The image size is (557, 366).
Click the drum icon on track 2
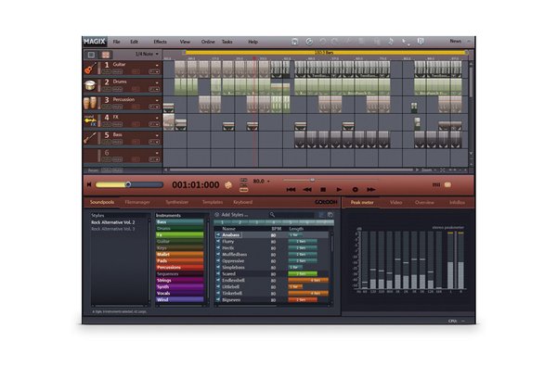coord(90,85)
